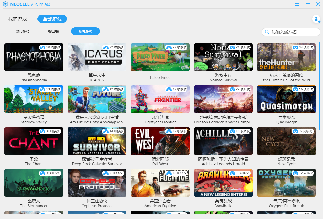Screen dimensions: 323x219
Task: Open the Paleo Pines cover image
Action: pos(160,57)
